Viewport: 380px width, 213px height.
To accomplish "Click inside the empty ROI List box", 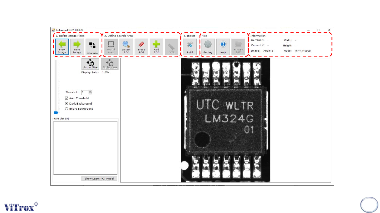I will click(85, 148).
